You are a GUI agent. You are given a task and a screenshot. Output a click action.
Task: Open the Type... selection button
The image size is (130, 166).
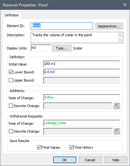pos(62,48)
